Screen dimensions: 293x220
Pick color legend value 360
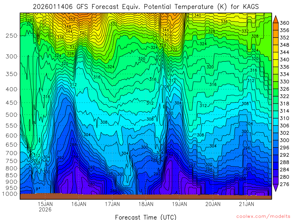(284, 23)
